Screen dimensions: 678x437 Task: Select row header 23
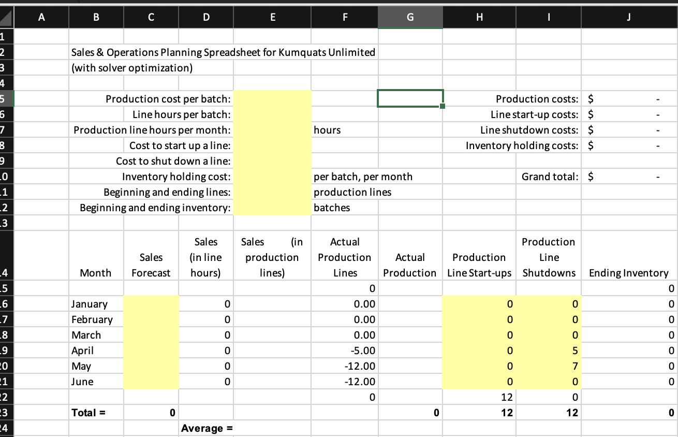[5, 413]
